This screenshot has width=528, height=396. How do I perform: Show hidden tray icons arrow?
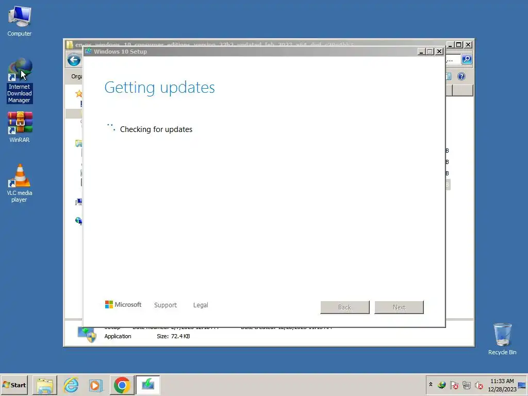pos(431,385)
